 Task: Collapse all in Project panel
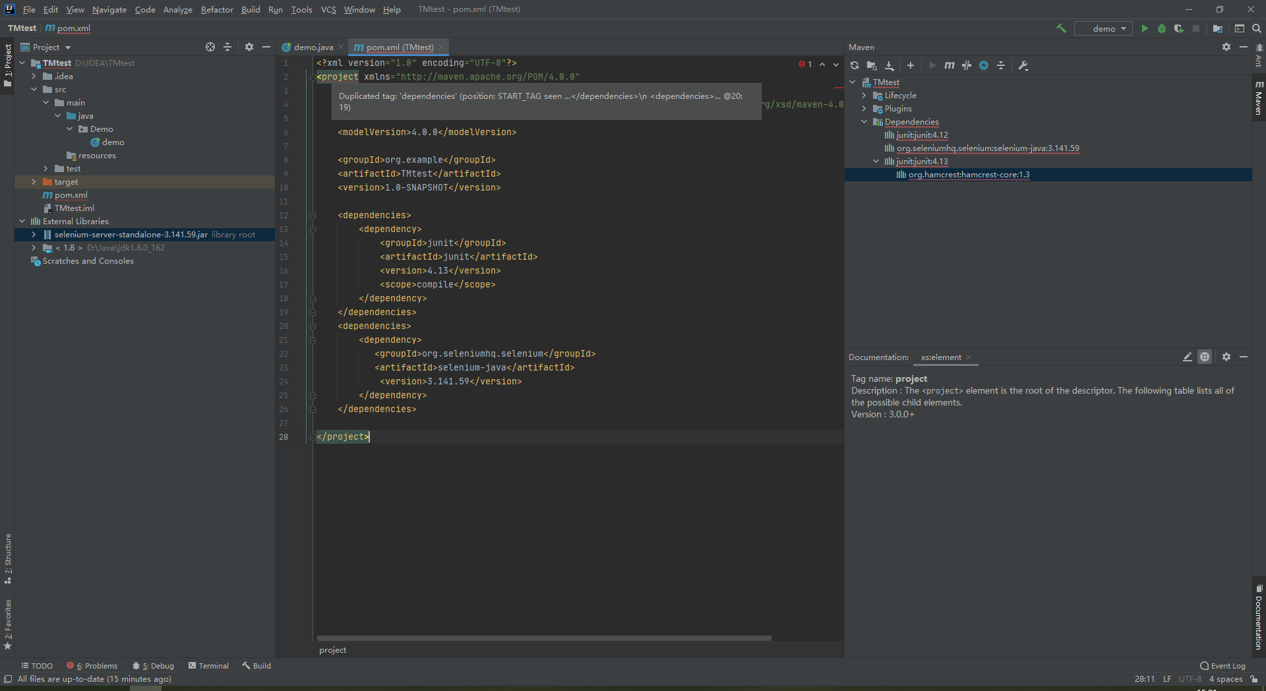[227, 47]
